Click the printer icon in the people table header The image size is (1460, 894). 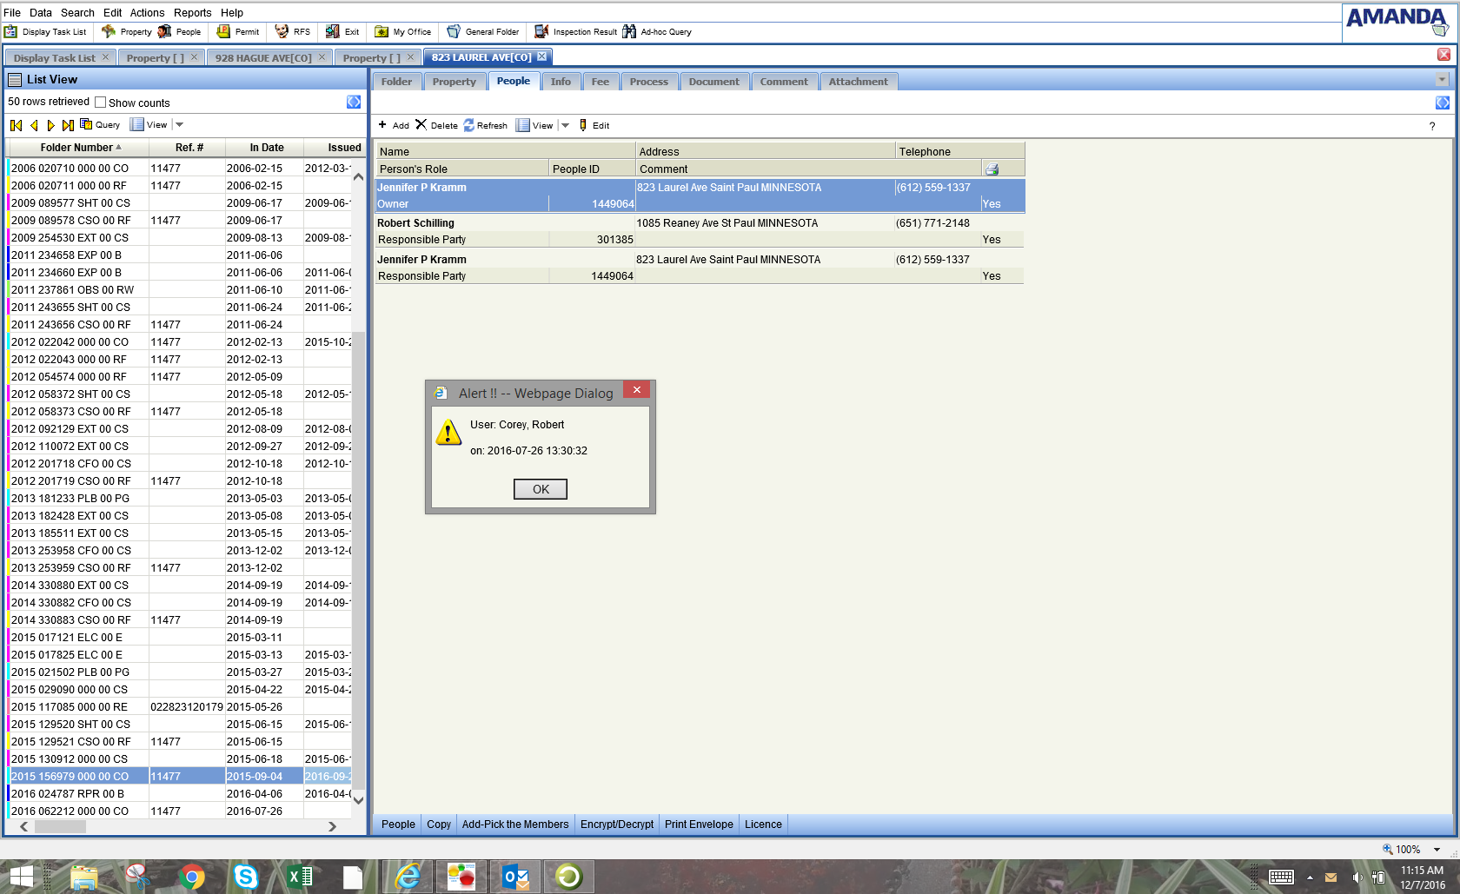click(x=992, y=169)
